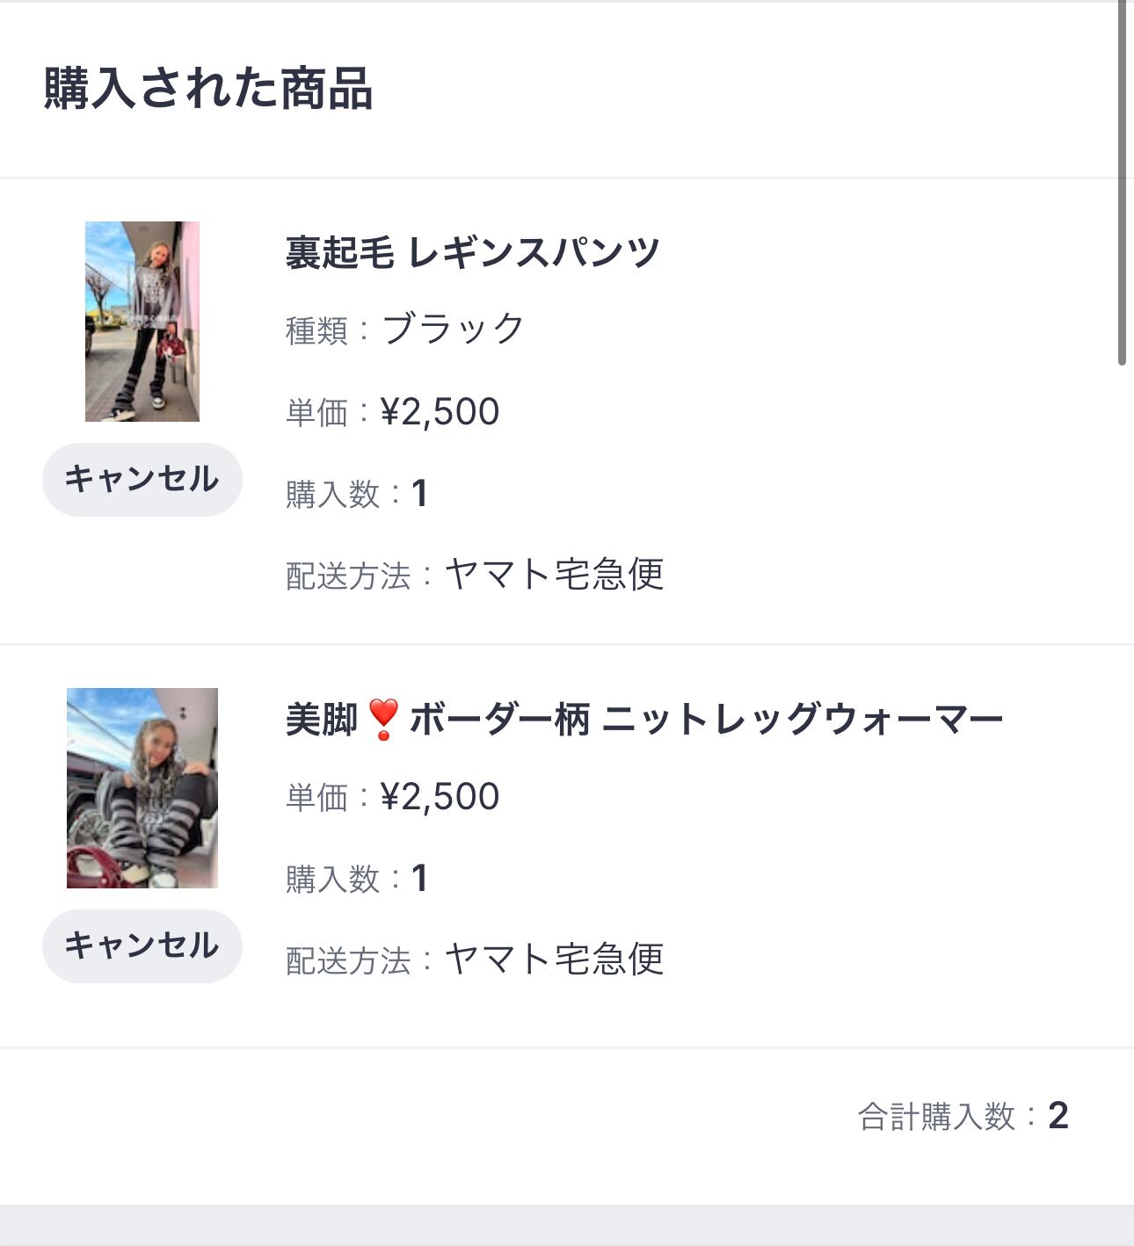Open the 裏起毛 レギンスパンツ product title
The width and height of the screenshot is (1134, 1246).
click(x=472, y=253)
